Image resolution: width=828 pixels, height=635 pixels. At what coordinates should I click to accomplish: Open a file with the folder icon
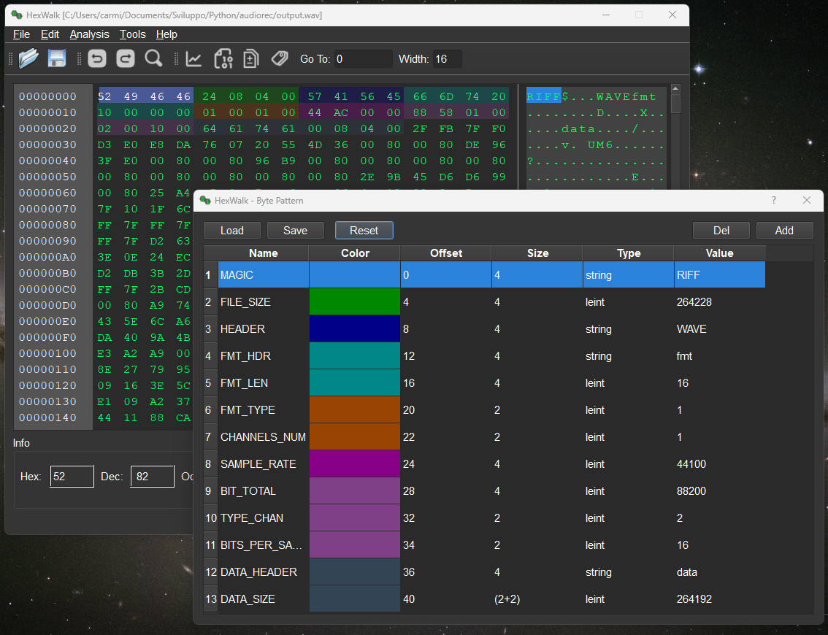(x=28, y=58)
